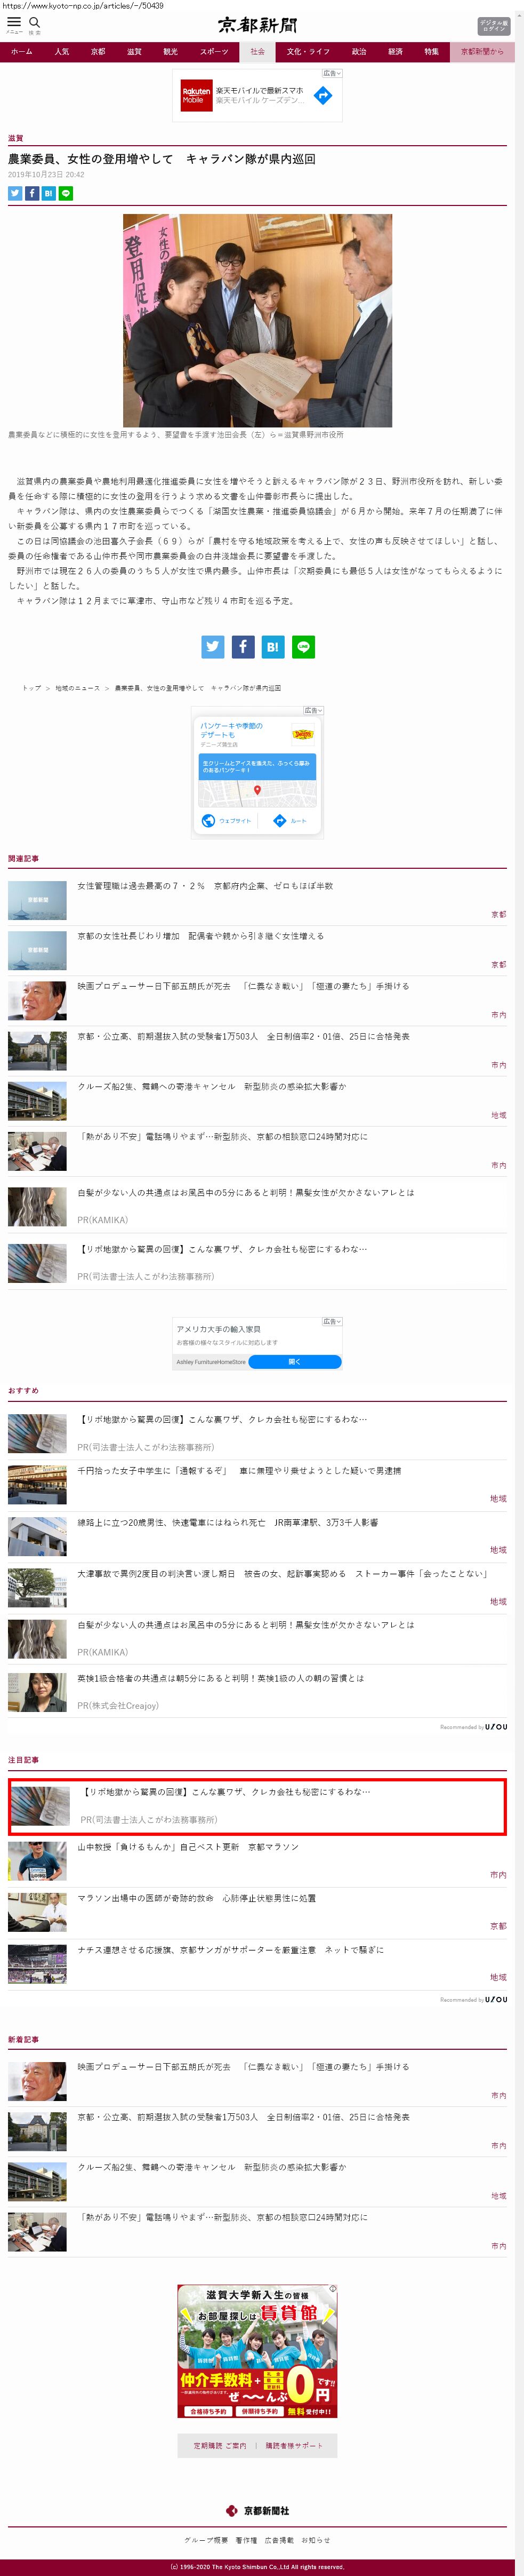524x2576 pixels.
Task: Click the large Hatena bookmark B! icon
Action: 272,647
